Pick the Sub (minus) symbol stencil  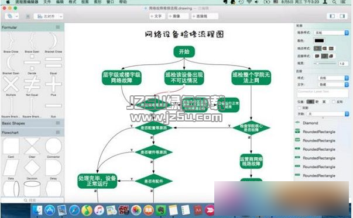coord(53,106)
